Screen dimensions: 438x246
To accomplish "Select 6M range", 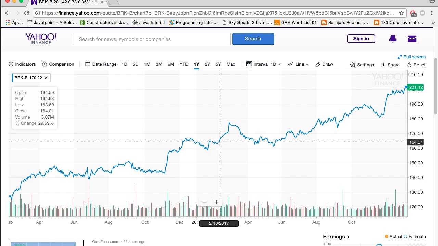I will tap(171, 64).
